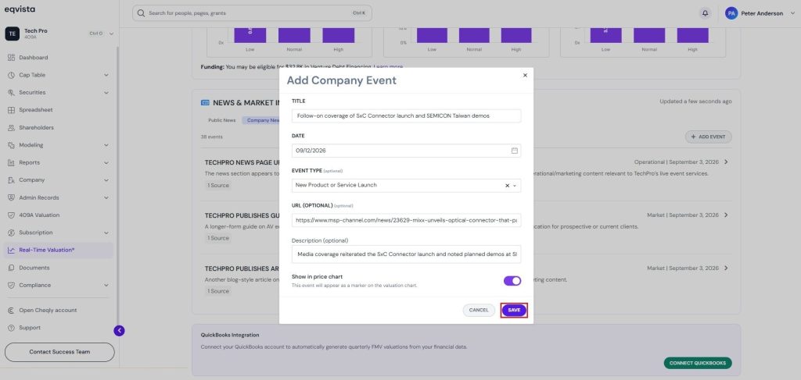
Task: Click the Admin Records icon
Action: pos(11,197)
